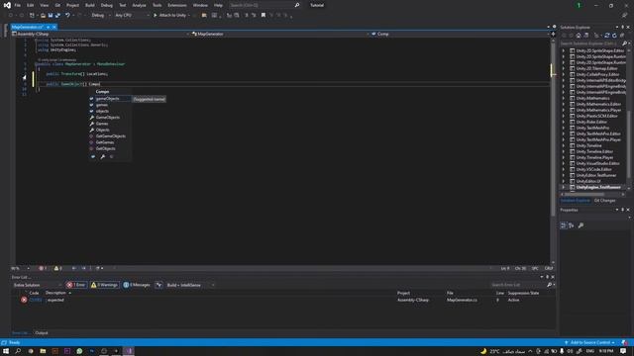Open WhatsApp from the taskbar
The width and height of the screenshot is (634, 356).
79,351
